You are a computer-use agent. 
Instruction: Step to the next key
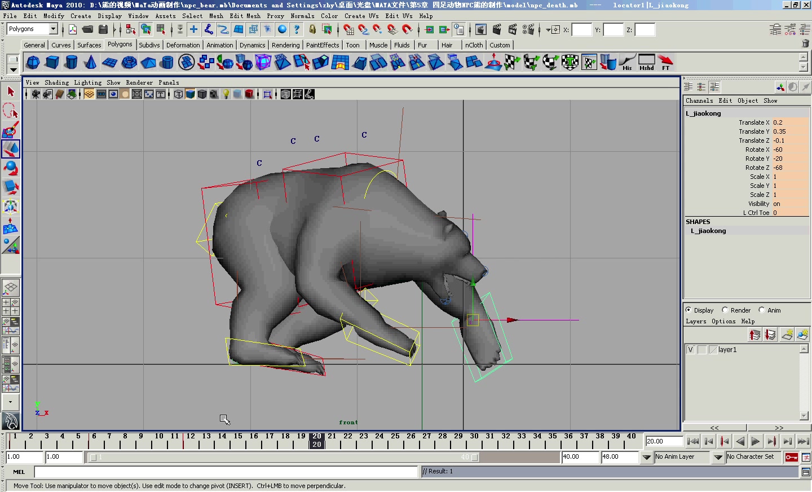coord(771,441)
